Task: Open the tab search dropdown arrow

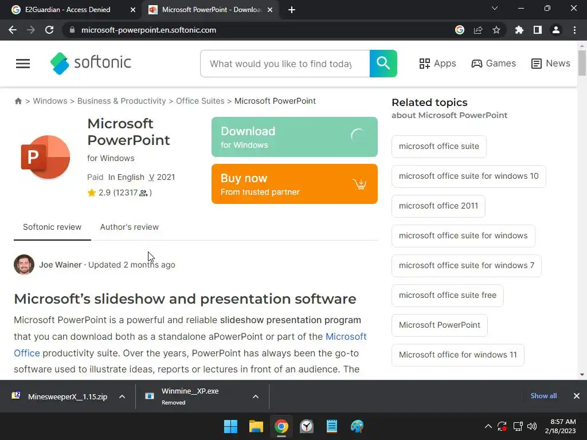Action: (495, 8)
